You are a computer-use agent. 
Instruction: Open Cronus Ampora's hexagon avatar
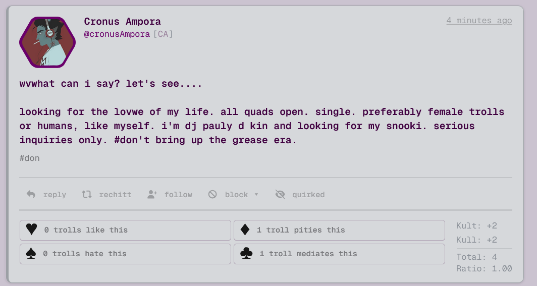pos(47,42)
